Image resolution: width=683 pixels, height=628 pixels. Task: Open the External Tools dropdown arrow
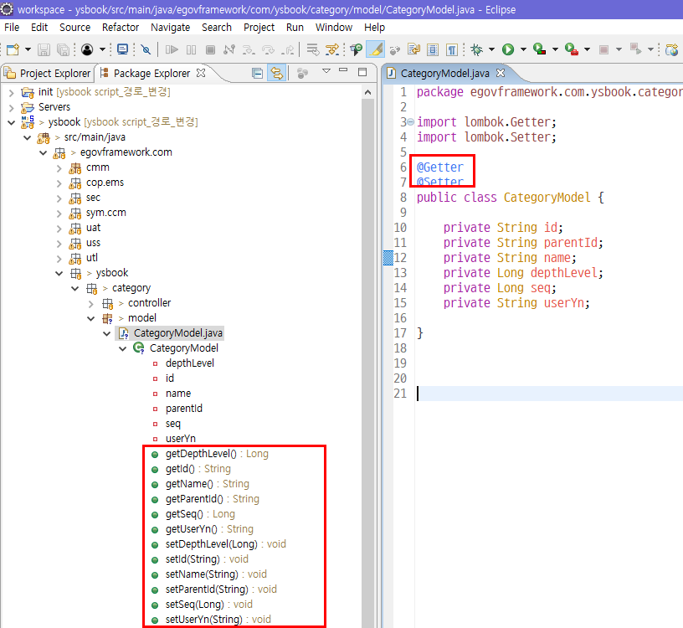588,49
